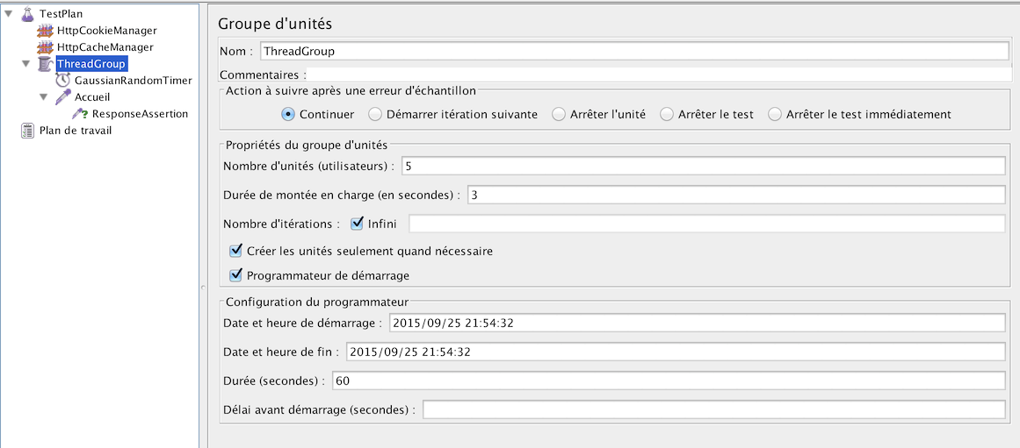The image size is (1020, 448).
Task: Select the GaussianRandomTimer tree label
Action: (x=133, y=81)
